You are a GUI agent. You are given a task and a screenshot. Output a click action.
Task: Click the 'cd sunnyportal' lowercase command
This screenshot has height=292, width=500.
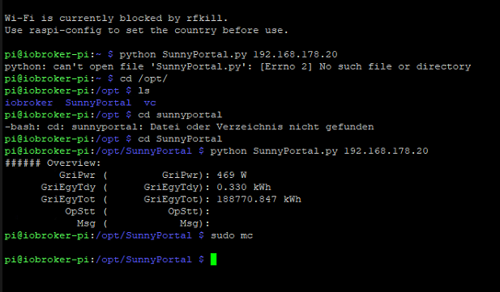(x=180, y=115)
